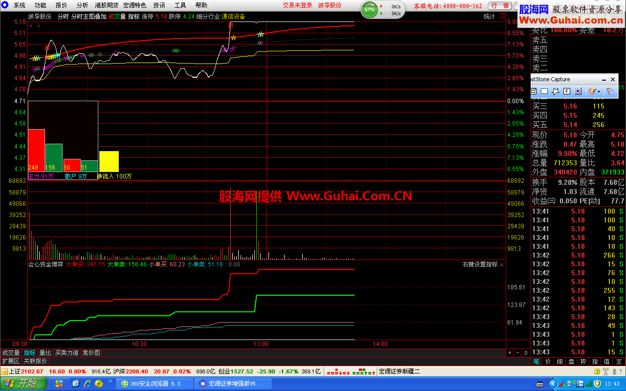Click 右键设置指标 text
The image size is (626, 391).
coord(480,264)
